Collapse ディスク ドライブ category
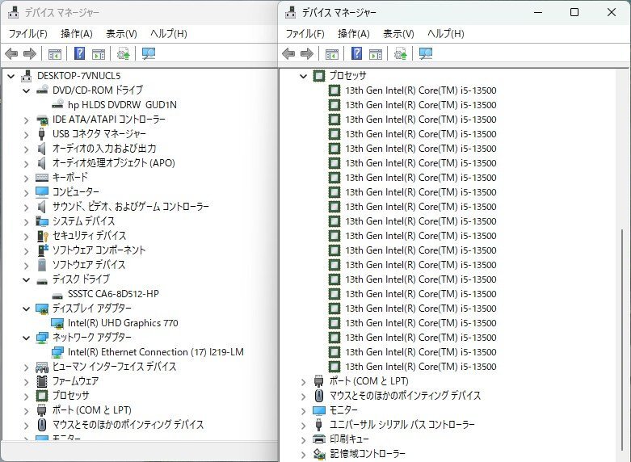Screen dimensions: 631x462 [27, 279]
